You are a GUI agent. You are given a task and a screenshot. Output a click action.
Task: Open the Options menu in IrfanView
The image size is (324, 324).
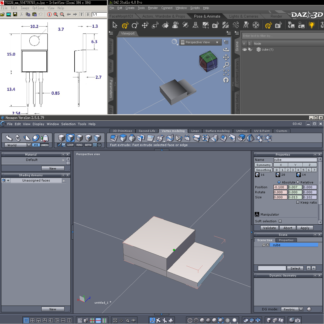pos(38,8)
